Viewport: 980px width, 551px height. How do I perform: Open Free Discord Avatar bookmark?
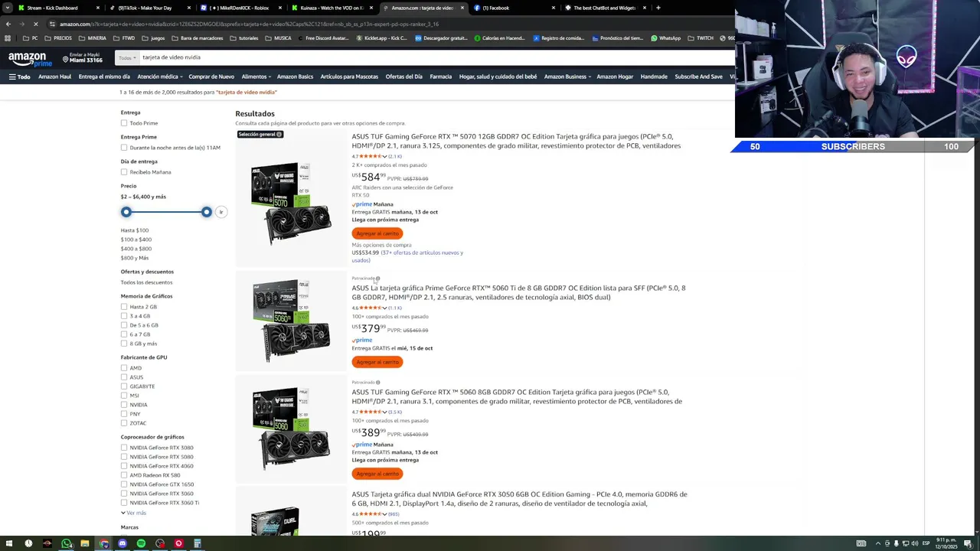tap(322, 37)
